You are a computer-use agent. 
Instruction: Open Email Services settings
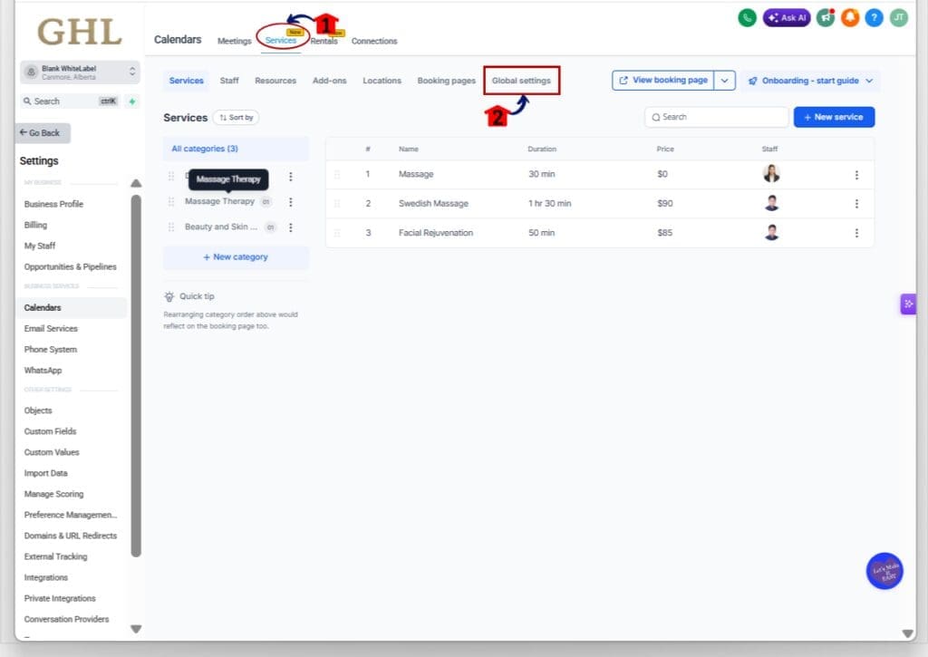coord(51,328)
